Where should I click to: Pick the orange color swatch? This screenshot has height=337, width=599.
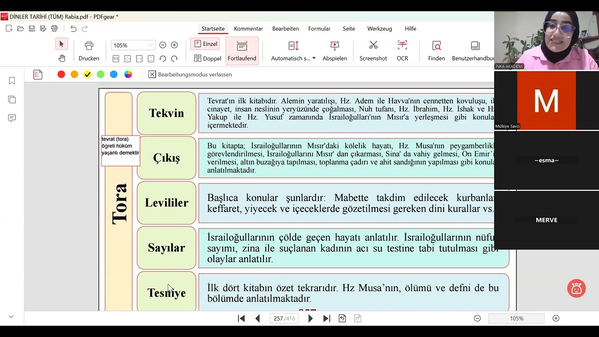click(74, 74)
